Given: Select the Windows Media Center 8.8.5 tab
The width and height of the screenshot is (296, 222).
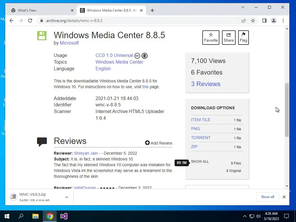Looking at the screenshot, I should pos(111,10).
